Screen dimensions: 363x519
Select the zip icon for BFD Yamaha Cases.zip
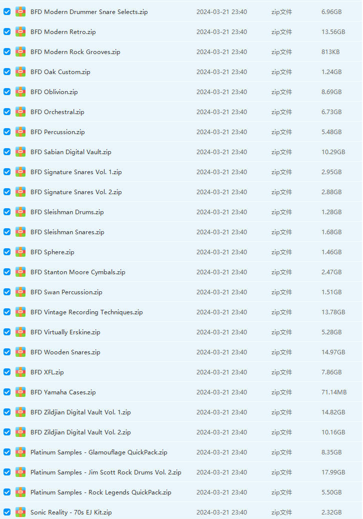pyautogui.click(x=20, y=392)
